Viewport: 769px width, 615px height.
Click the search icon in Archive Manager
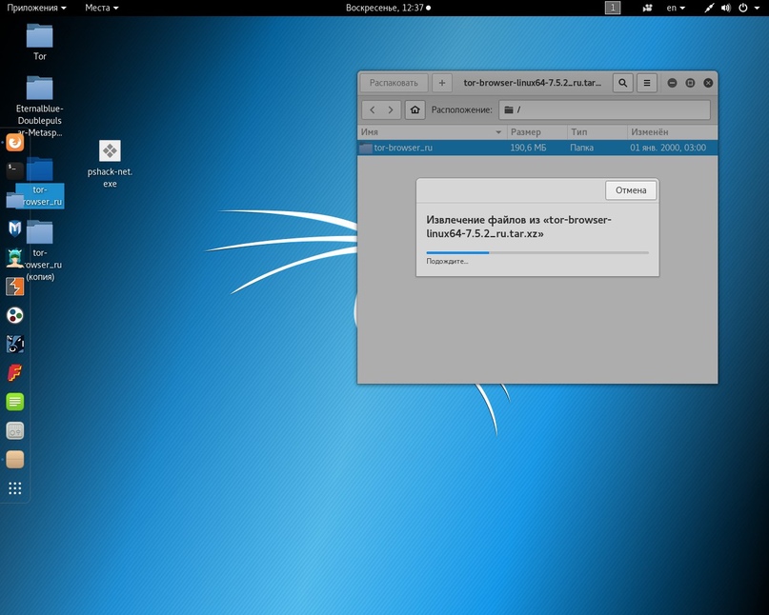point(623,83)
